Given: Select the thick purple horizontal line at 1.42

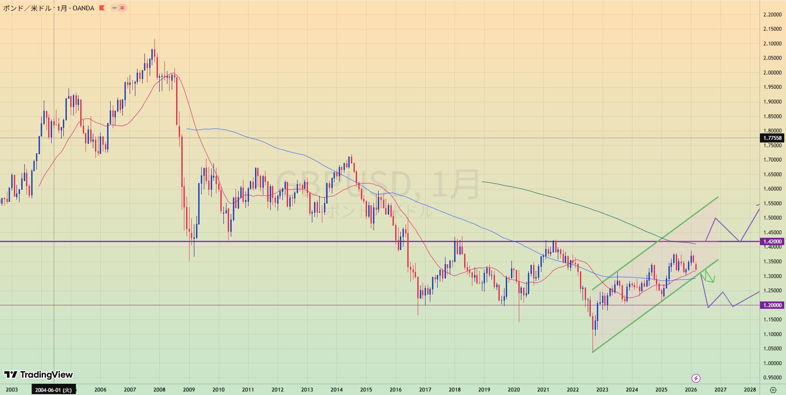Looking at the screenshot, I should pos(304,241).
